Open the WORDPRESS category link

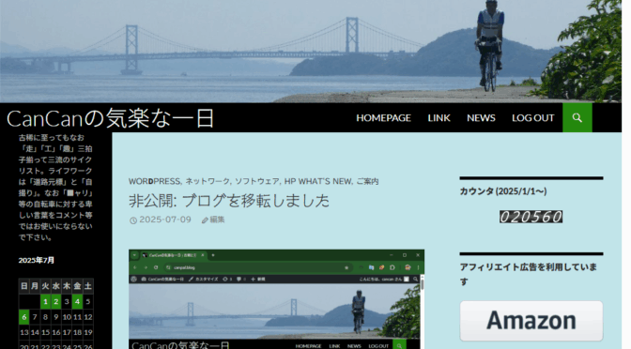coord(155,181)
